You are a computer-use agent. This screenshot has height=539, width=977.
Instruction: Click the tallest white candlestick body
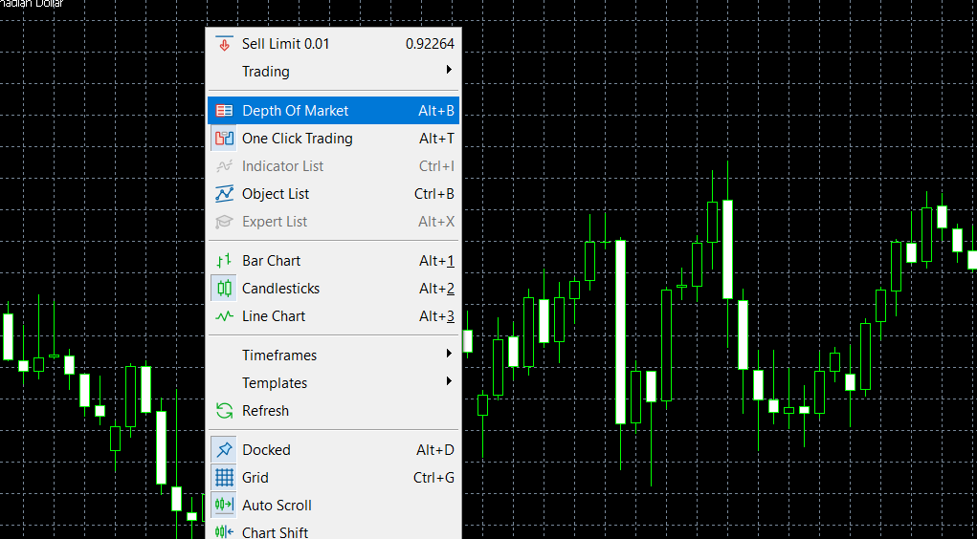[621, 331]
